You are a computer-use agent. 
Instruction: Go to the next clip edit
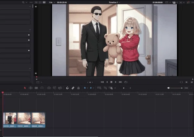pos(186,82)
